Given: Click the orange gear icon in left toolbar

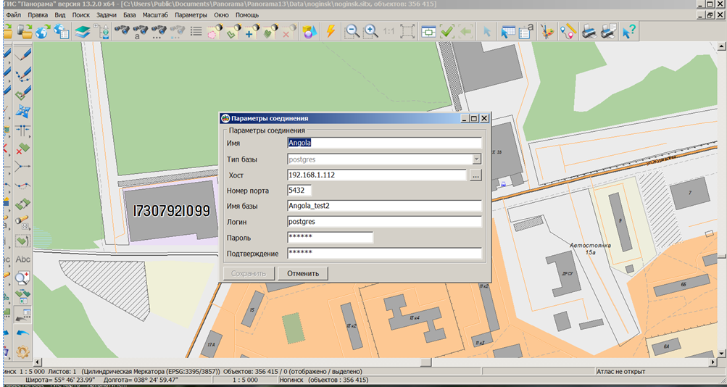Looking at the screenshot, I should point(23,353).
